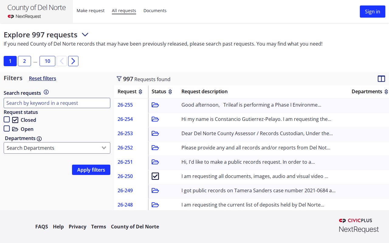
Task: Open request 26-255 link
Action: 125,105
